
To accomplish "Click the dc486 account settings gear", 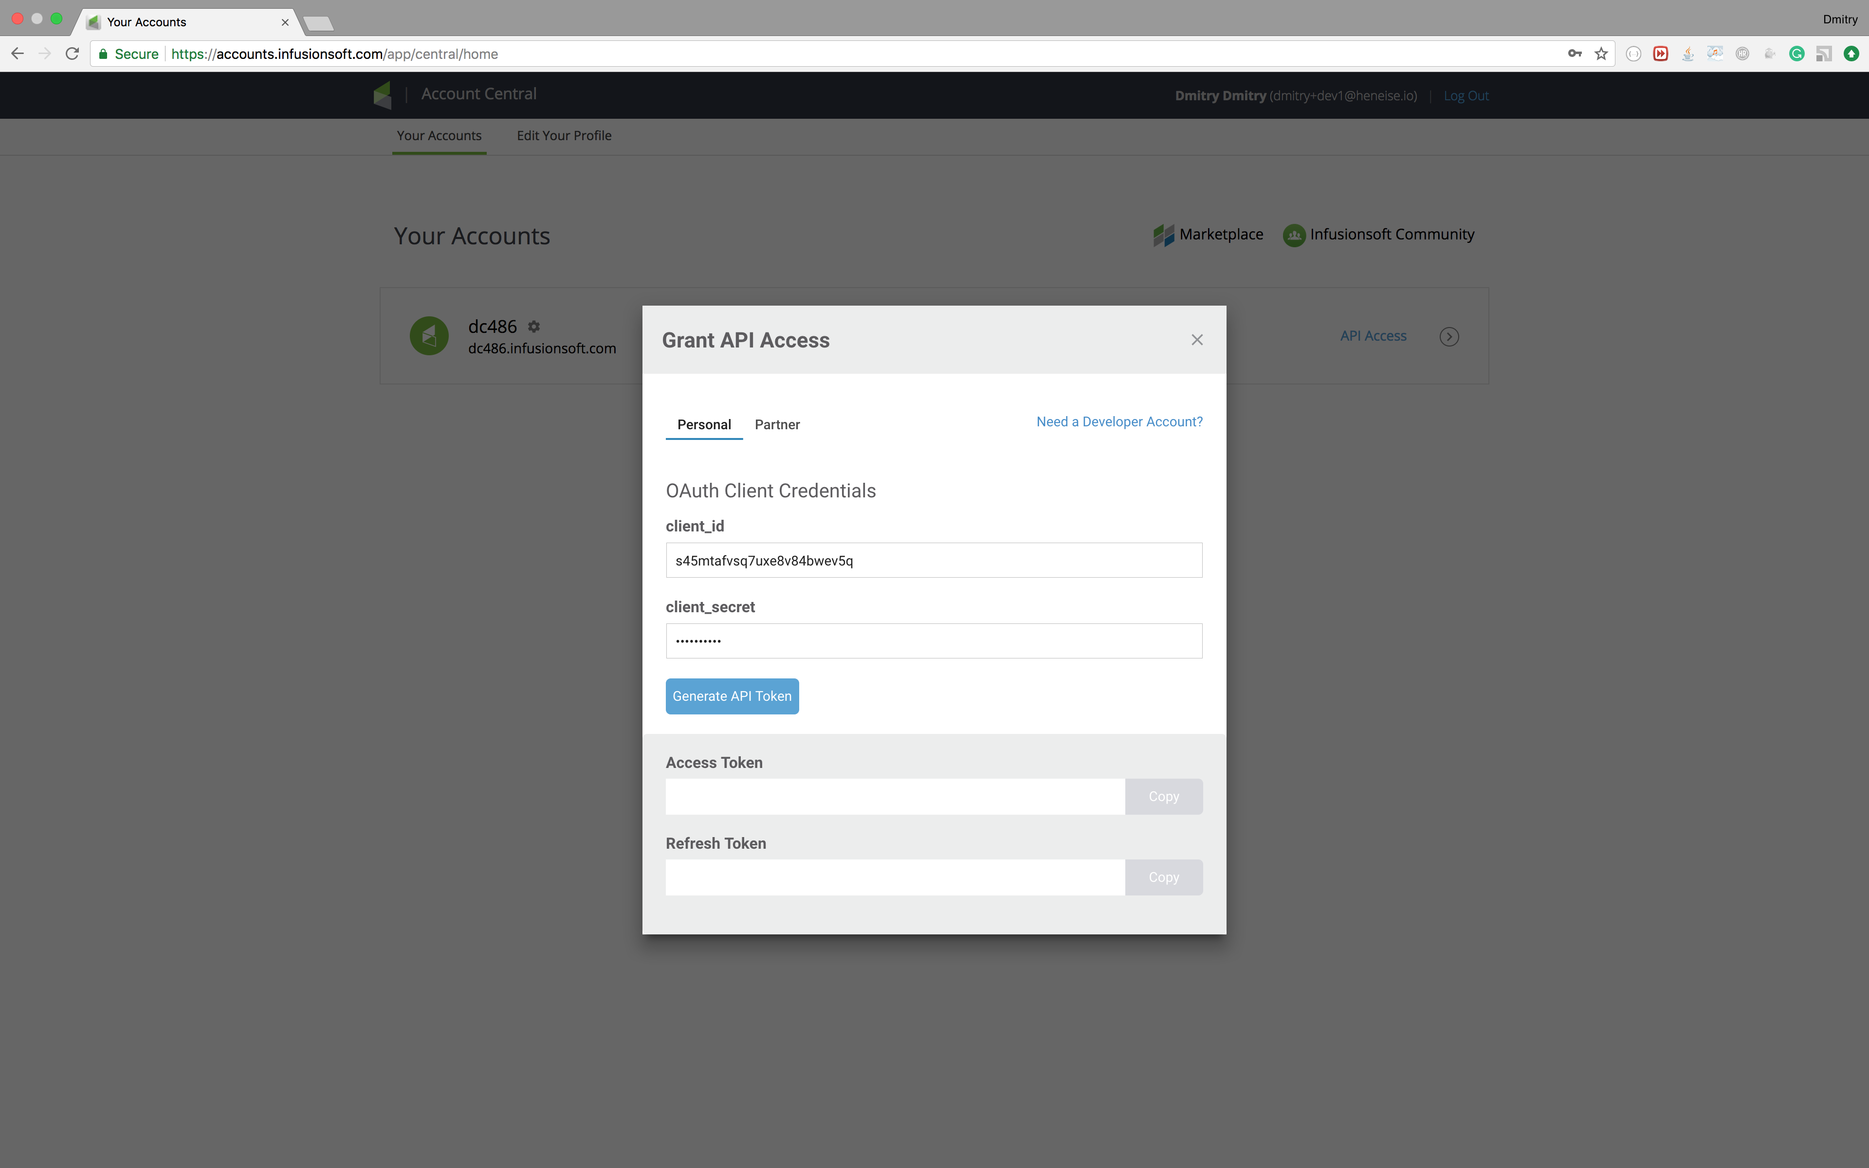I will (x=533, y=326).
